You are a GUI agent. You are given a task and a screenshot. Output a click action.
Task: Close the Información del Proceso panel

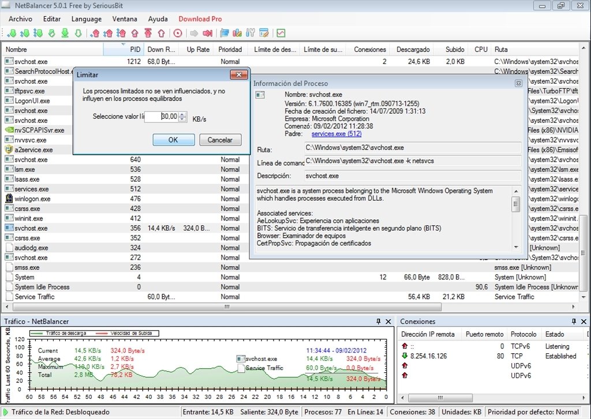click(x=518, y=83)
